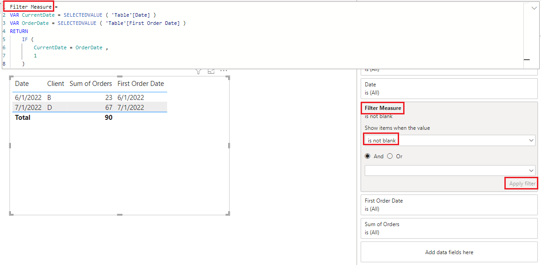This screenshot has width=541, height=265.
Task: Open focus mode icon above table
Action: pos(211,71)
